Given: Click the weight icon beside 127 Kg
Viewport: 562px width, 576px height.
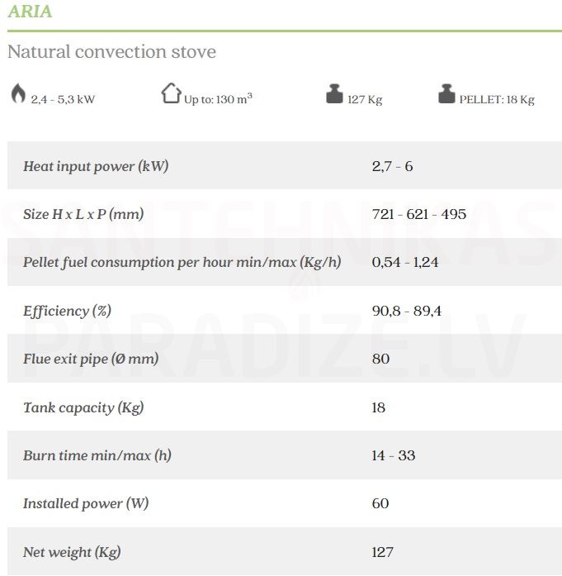Looking at the screenshot, I should (x=334, y=94).
